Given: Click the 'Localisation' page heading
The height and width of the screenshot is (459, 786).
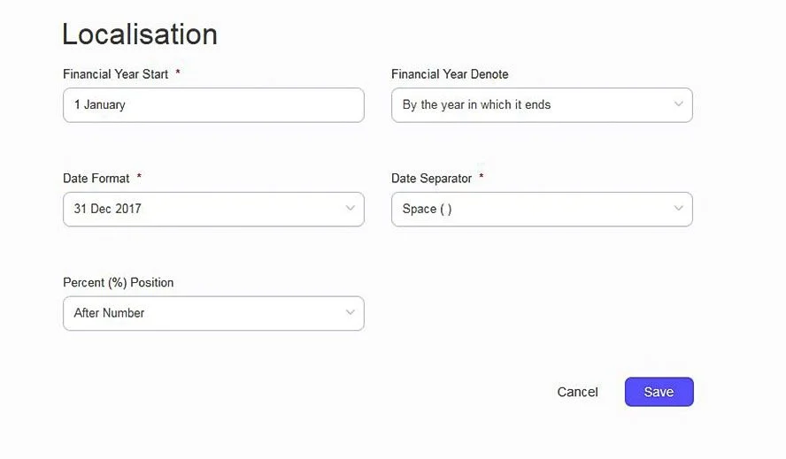Looking at the screenshot, I should [x=140, y=34].
